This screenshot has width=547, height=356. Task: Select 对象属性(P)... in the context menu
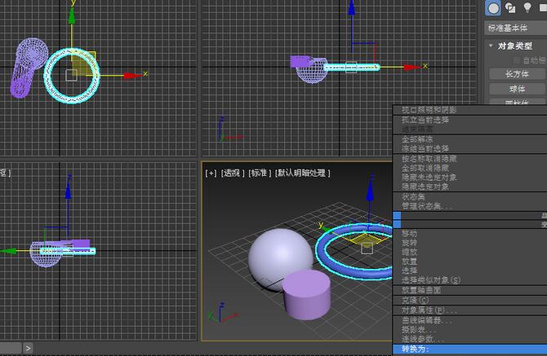coord(429,310)
